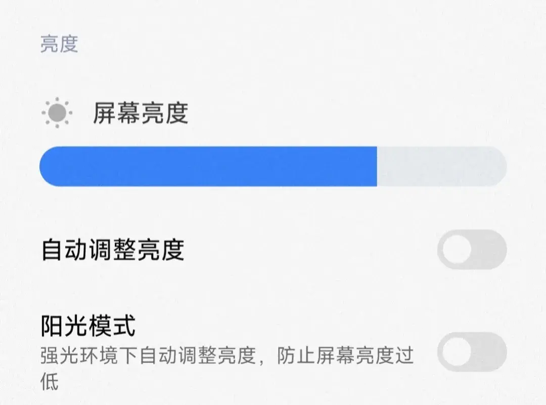
Task: Click the gray unfilled part of brightness slider
Action: (440, 166)
